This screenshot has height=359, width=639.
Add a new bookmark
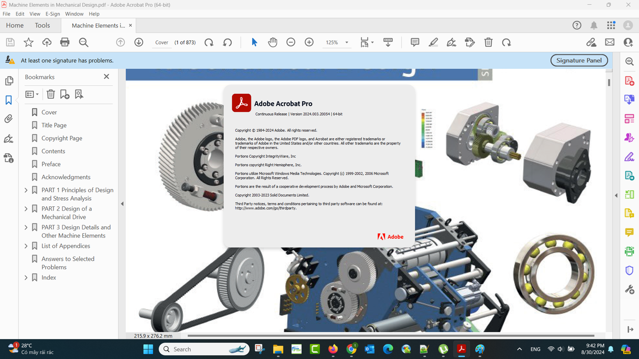coord(65,94)
